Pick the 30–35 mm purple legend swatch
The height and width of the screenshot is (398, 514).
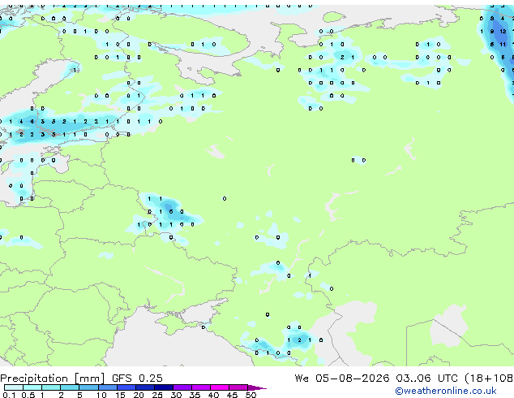(x=182, y=387)
